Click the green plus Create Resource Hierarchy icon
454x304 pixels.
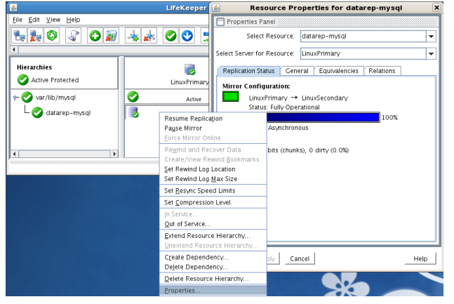(95, 36)
